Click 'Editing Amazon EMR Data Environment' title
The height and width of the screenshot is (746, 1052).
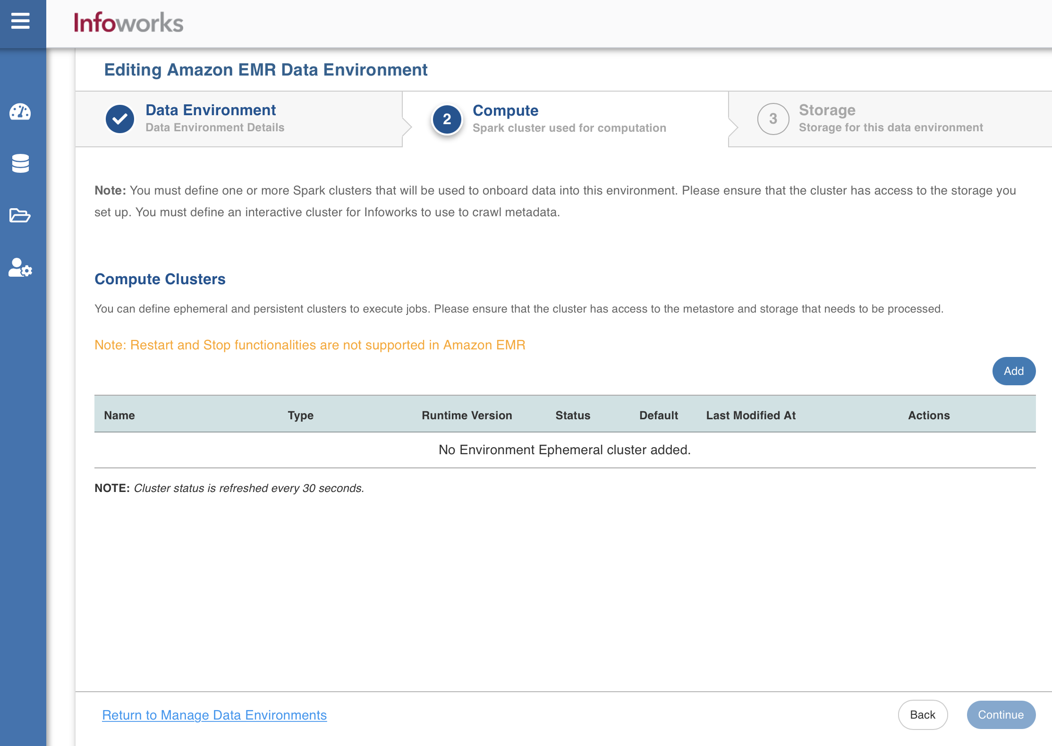tap(266, 70)
